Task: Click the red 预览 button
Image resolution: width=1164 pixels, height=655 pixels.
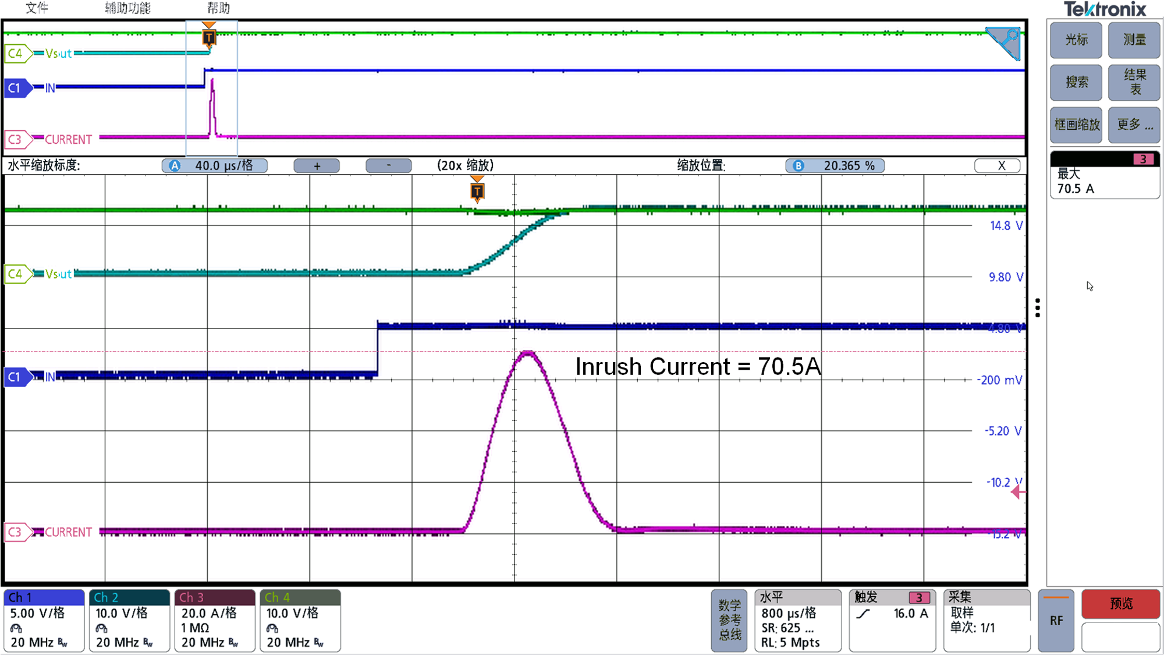Action: tap(1121, 604)
